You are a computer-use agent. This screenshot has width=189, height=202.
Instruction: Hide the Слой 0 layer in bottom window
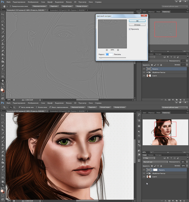pyautogui.click(x=144, y=176)
